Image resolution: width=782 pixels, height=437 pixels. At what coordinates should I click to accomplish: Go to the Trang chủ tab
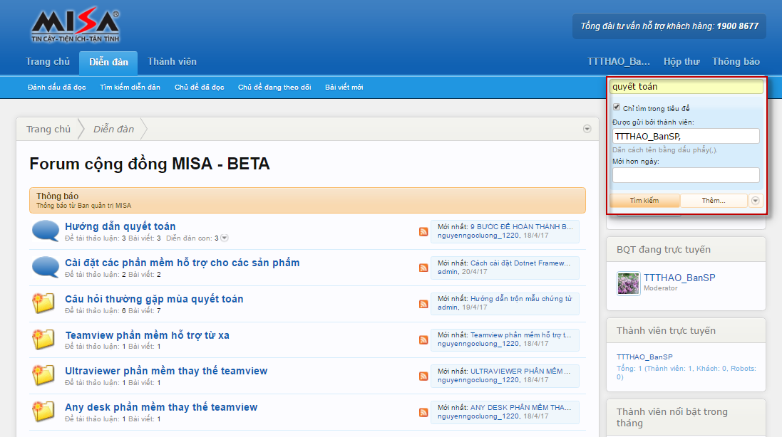pos(48,62)
